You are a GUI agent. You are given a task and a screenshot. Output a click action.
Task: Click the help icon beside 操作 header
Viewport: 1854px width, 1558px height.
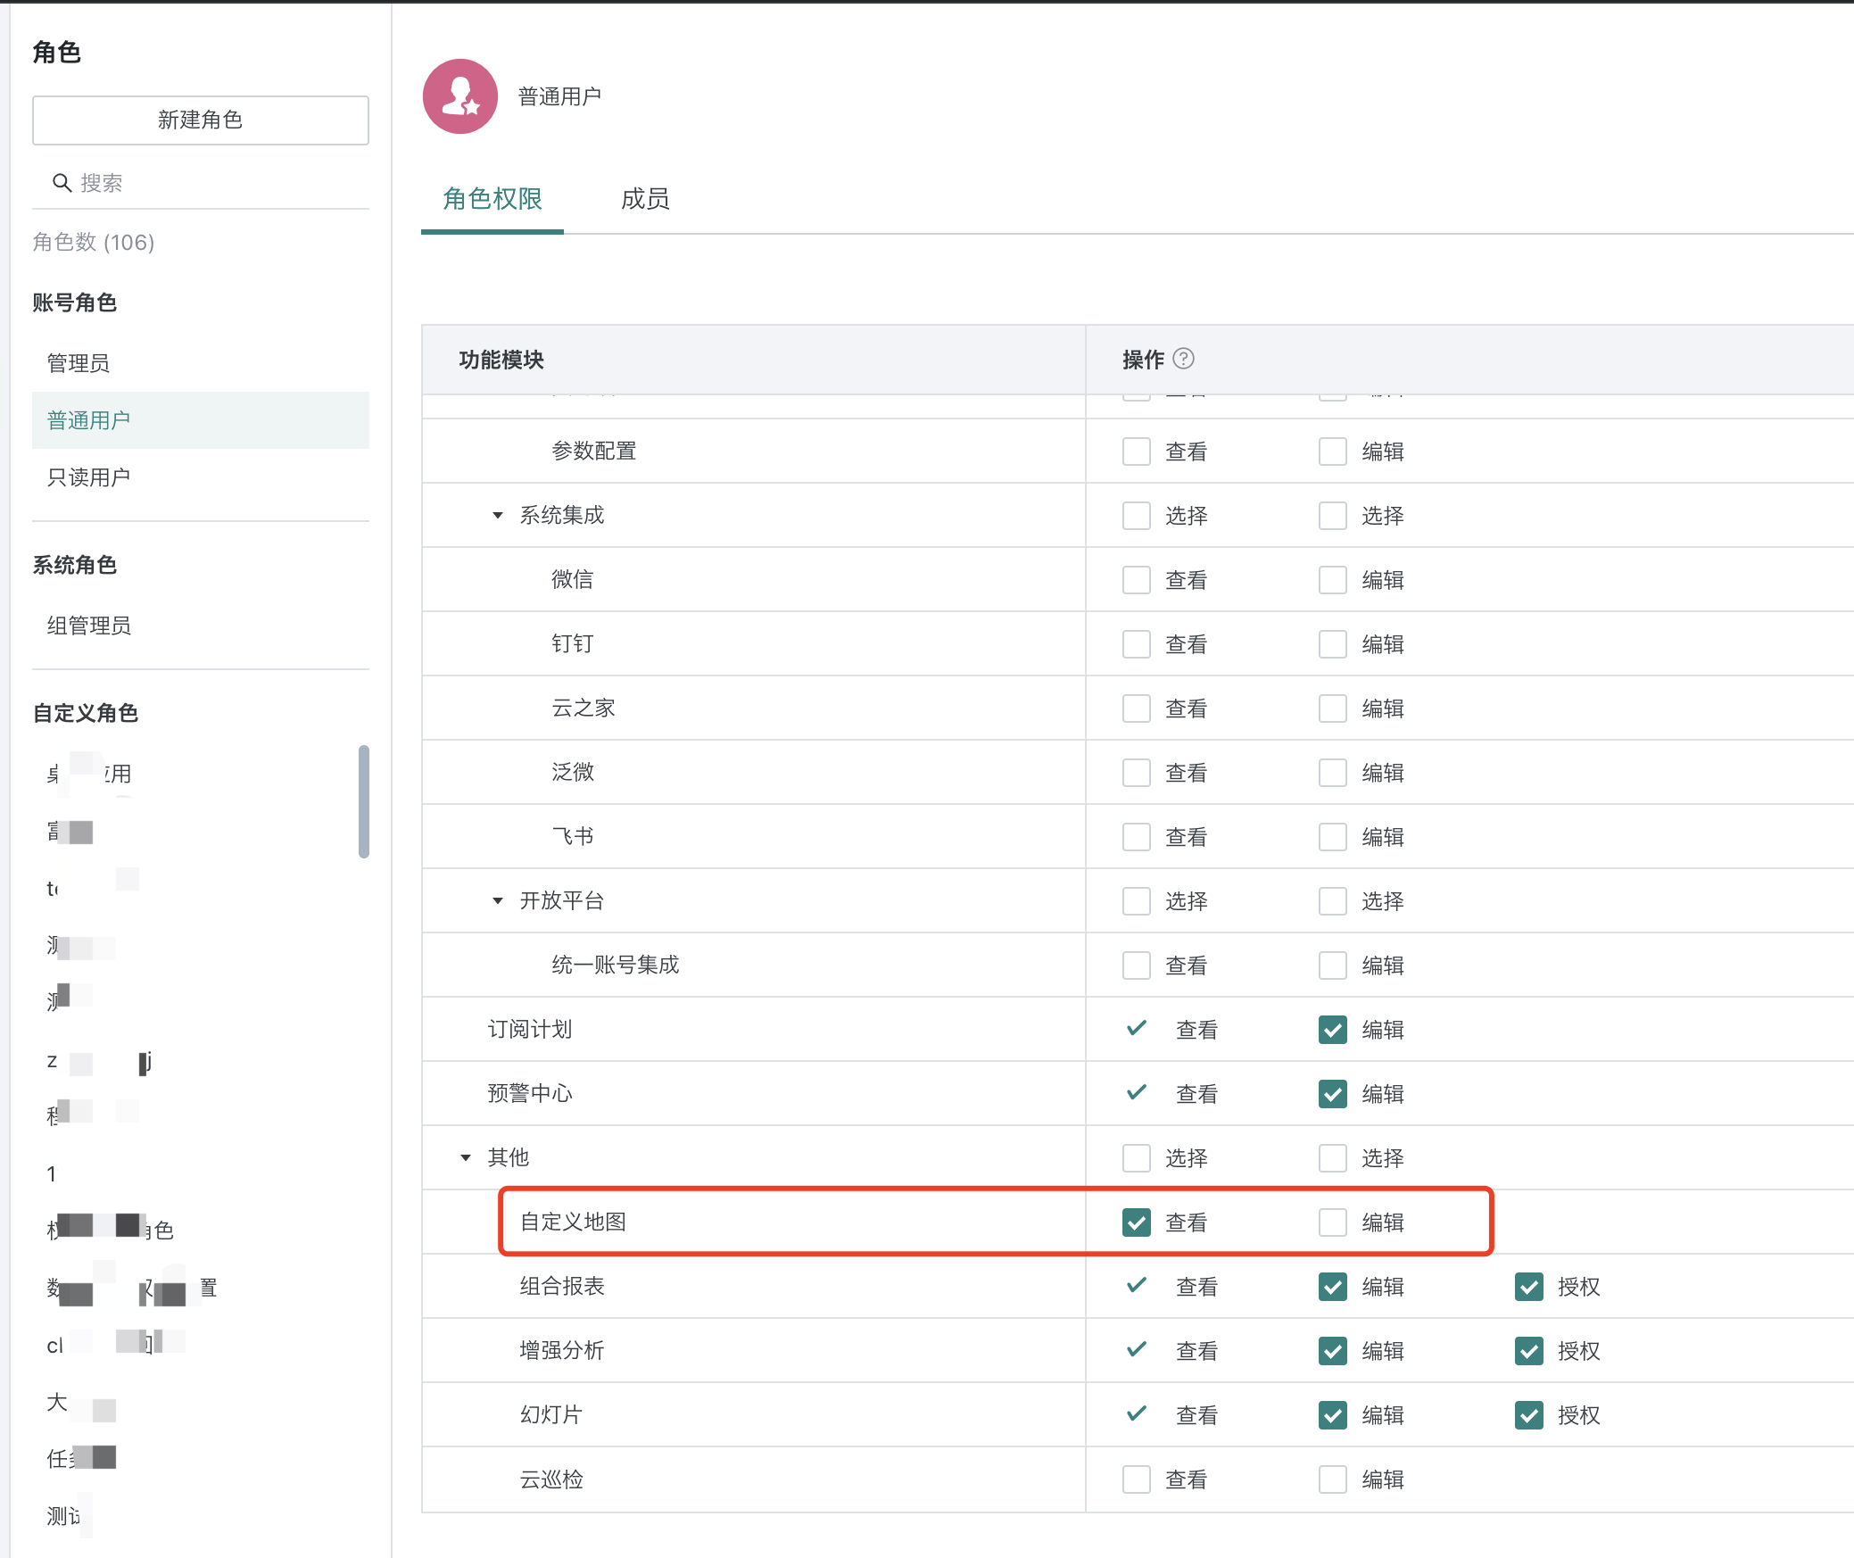[x=1183, y=359]
